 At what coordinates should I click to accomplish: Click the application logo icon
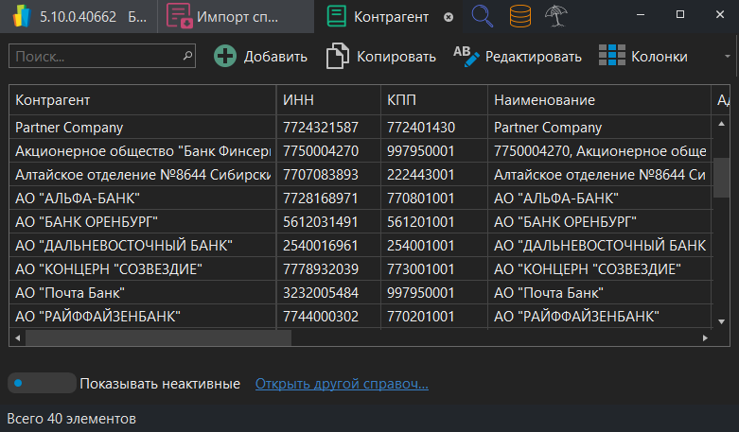21,16
